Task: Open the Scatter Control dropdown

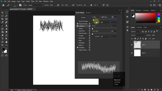Action: 105,22
